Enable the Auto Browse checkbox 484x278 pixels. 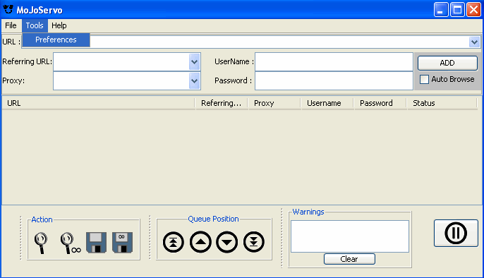(x=424, y=79)
